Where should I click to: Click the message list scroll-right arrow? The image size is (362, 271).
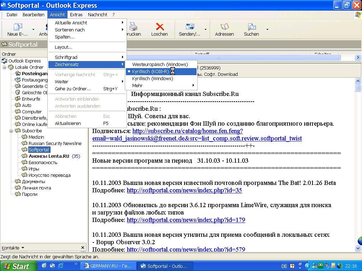pyautogui.click(x=358, y=57)
